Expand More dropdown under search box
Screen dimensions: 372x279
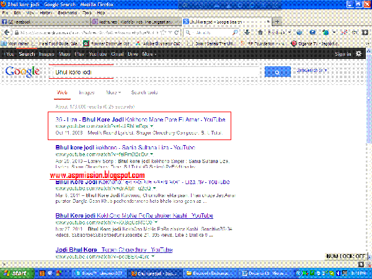point(113,92)
